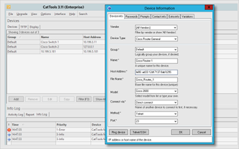Viewport: 239px width, 149px height.
Task: Switch to the Passwords tab
Action: pyautogui.click(x=131, y=16)
